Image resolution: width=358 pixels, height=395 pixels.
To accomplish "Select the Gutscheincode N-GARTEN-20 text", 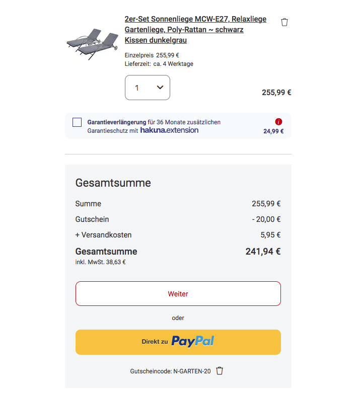I will tap(170, 371).
